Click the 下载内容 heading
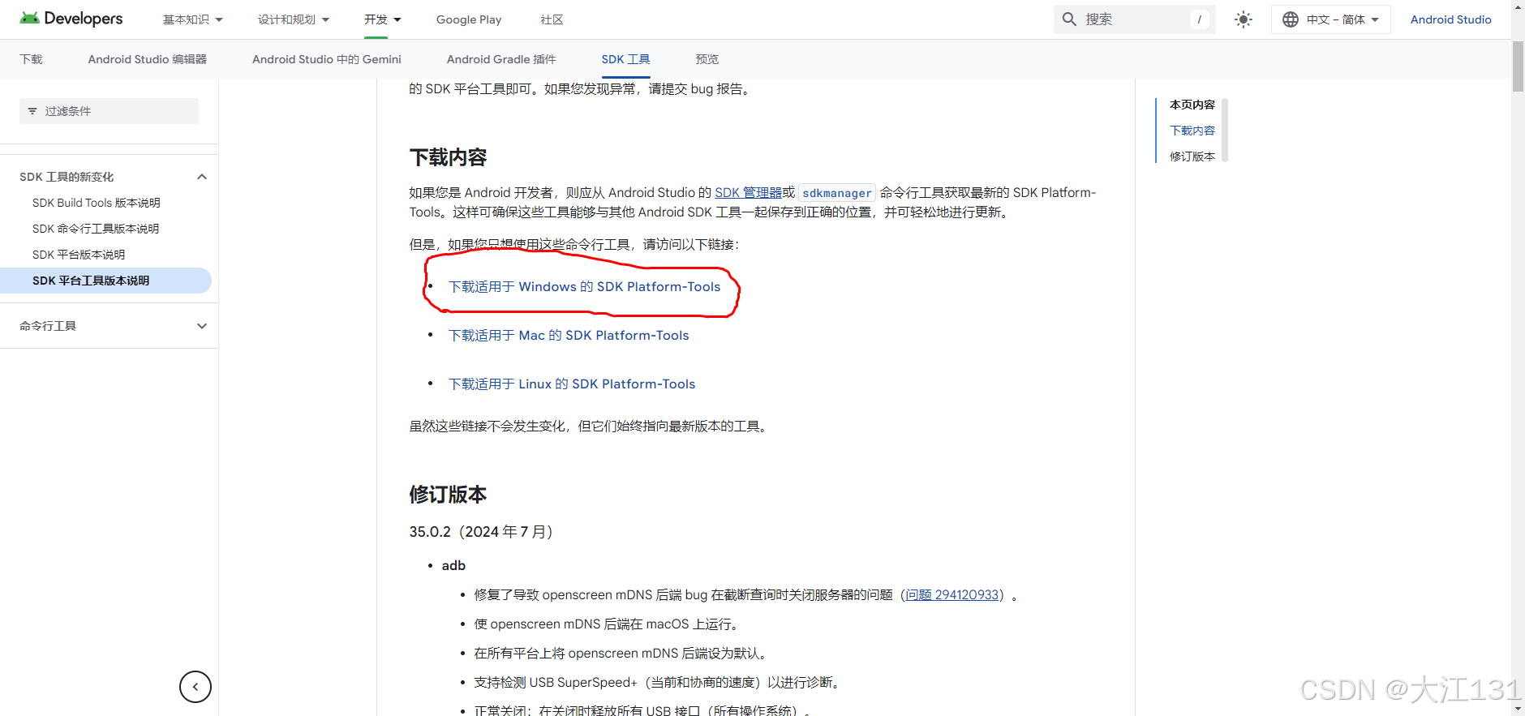Image resolution: width=1525 pixels, height=716 pixels. click(448, 157)
